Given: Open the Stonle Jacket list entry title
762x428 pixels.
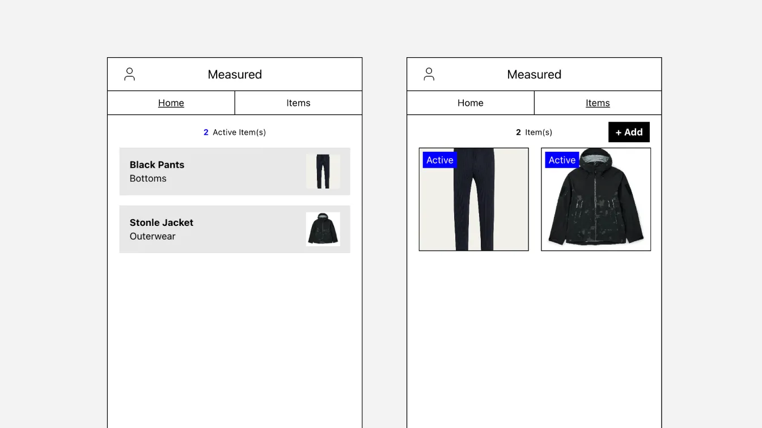Looking at the screenshot, I should tap(162, 222).
